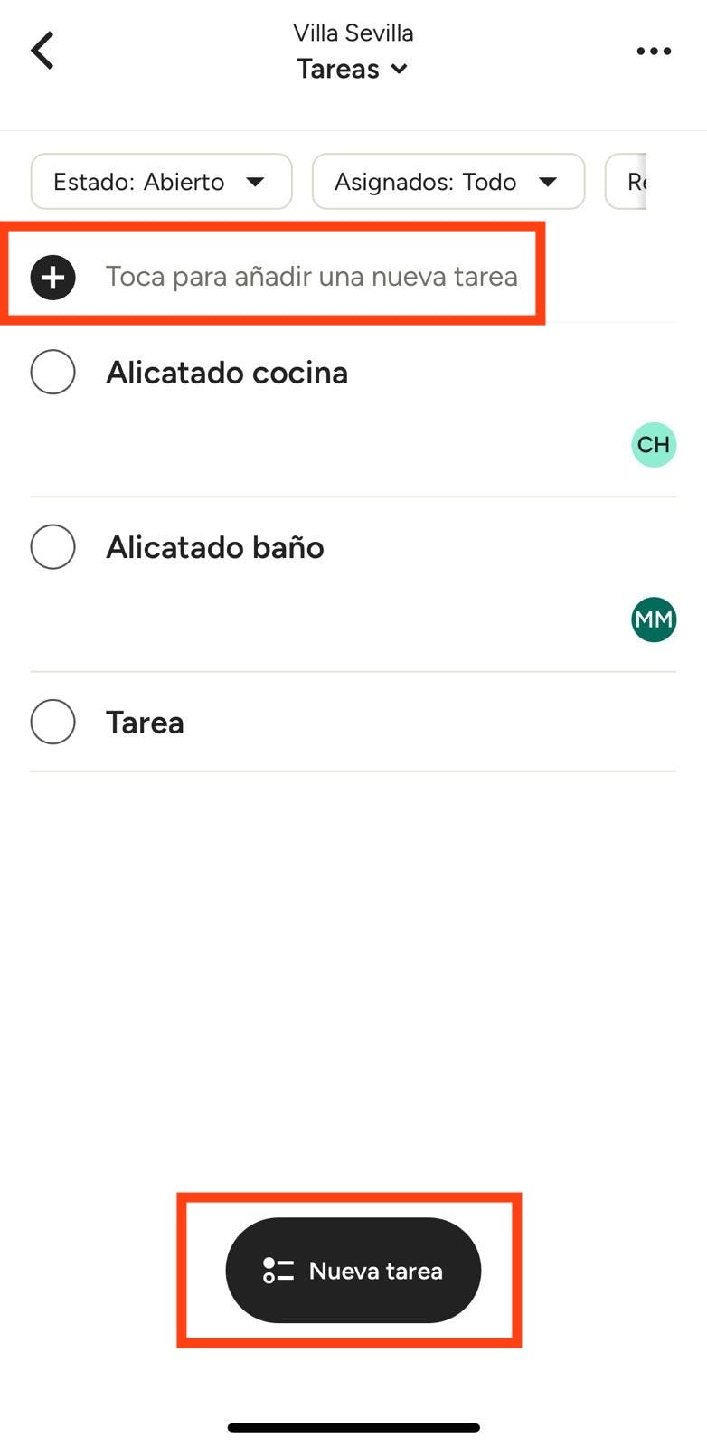This screenshot has height=1447, width=707.
Task: Open the Alicatado baño task
Action: click(x=215, y=547)
